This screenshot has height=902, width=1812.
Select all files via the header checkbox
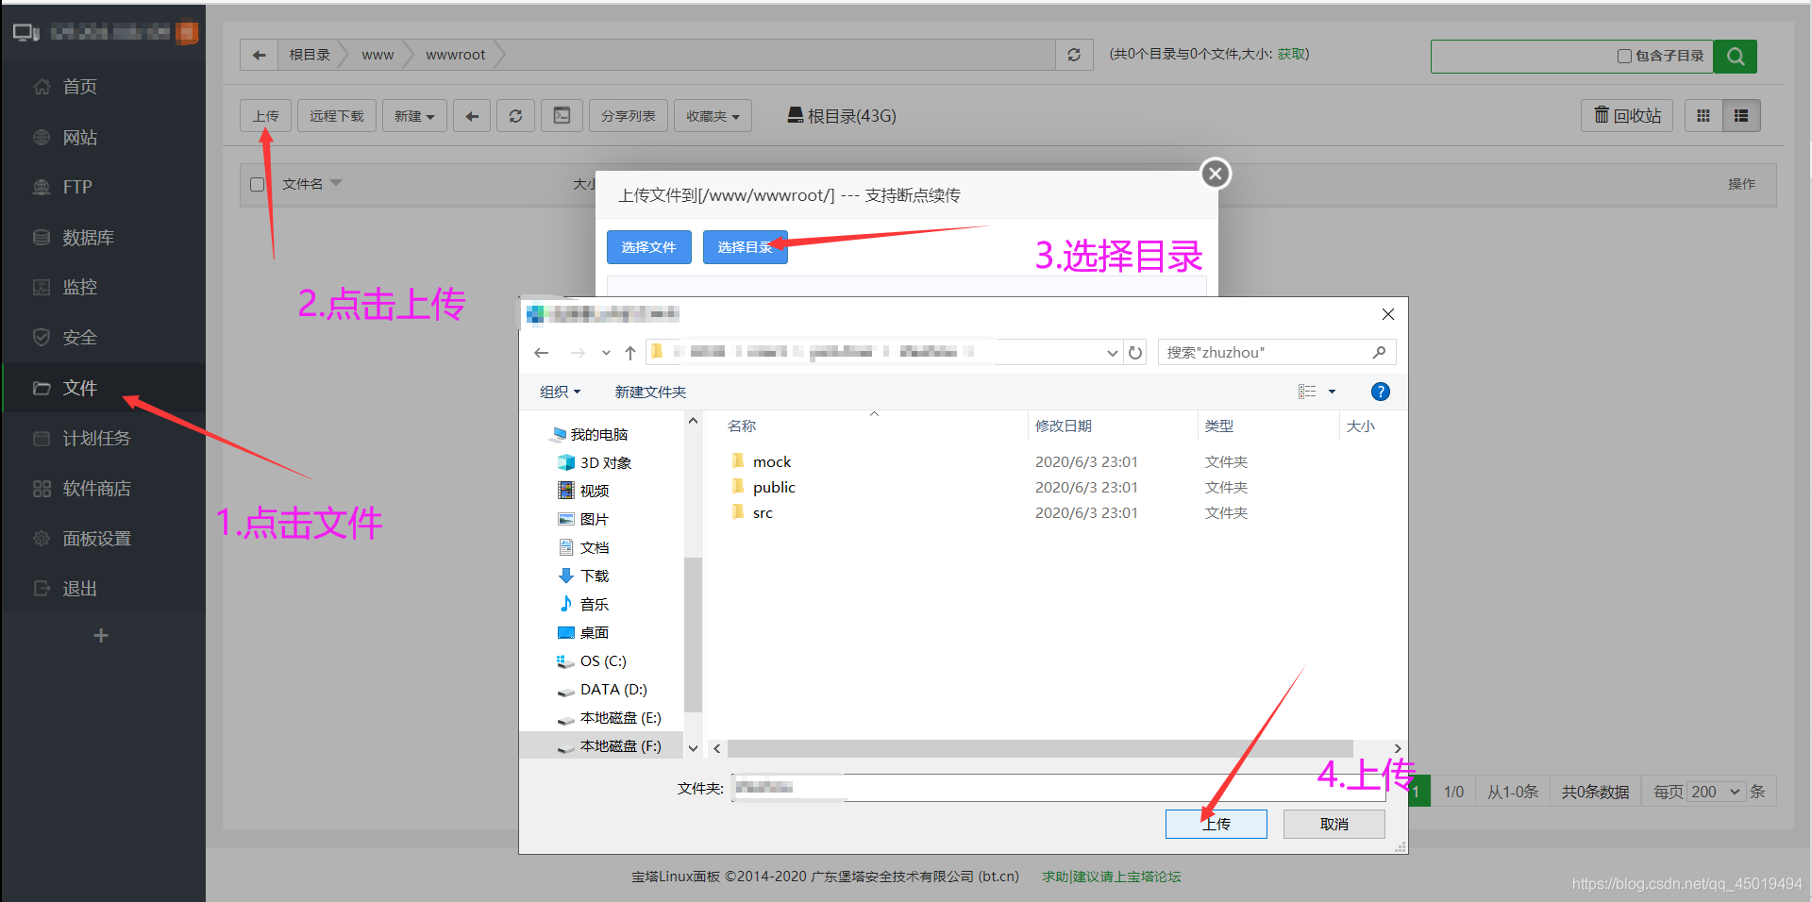pos(257,184)
